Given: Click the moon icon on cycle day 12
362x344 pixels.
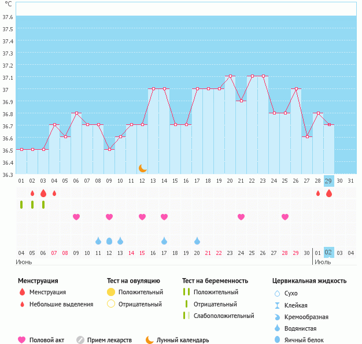Looking at the screenshot, I should (x=142, y=168).
